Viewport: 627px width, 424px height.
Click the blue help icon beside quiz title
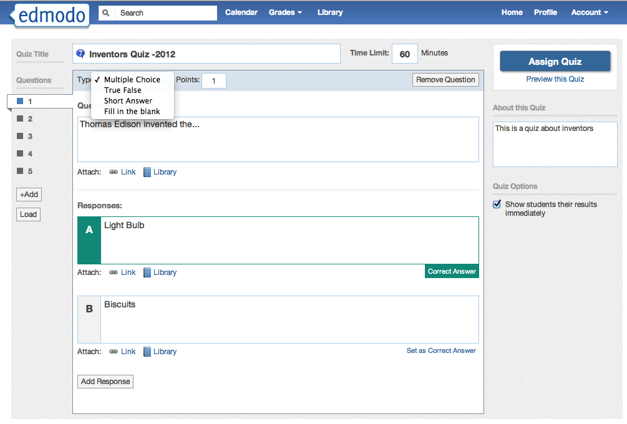tap(80, 54)
